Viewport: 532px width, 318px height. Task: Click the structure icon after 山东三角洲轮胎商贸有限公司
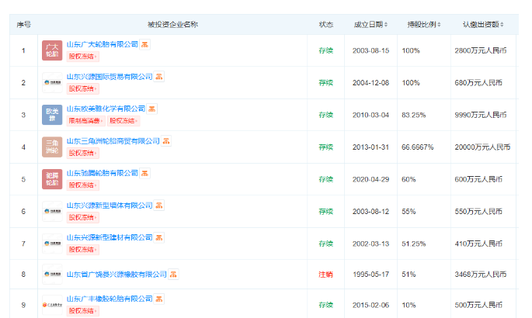pos(165,141)
